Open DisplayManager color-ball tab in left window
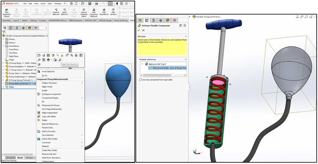Image resolution: width=318 pixels, height=164 pixels. [30, 28]
